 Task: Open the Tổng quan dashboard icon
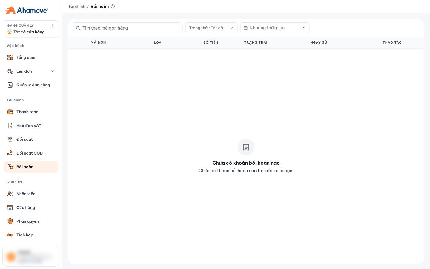(10, 57)
